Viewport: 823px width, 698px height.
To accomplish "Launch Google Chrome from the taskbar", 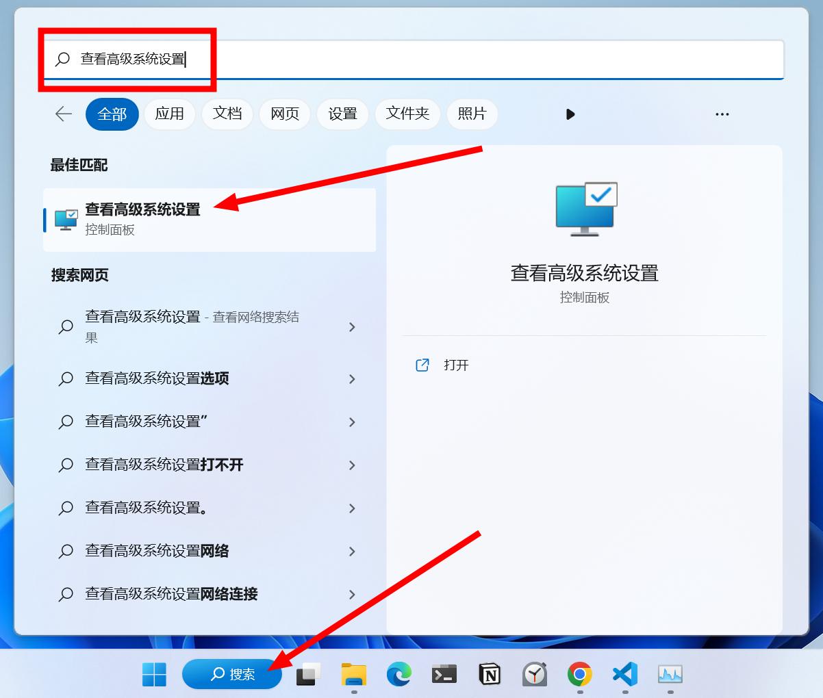I will (x=580, y=675).
